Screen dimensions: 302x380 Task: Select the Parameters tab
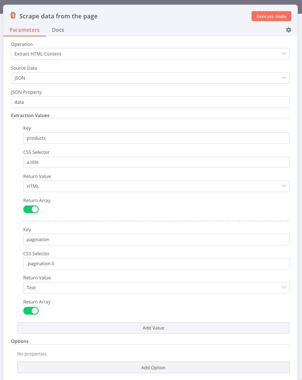click(24, 29)
